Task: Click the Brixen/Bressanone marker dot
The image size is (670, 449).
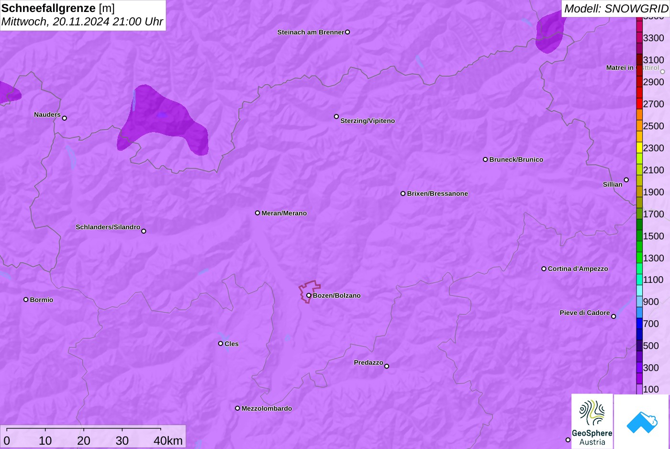Action: 403,193
